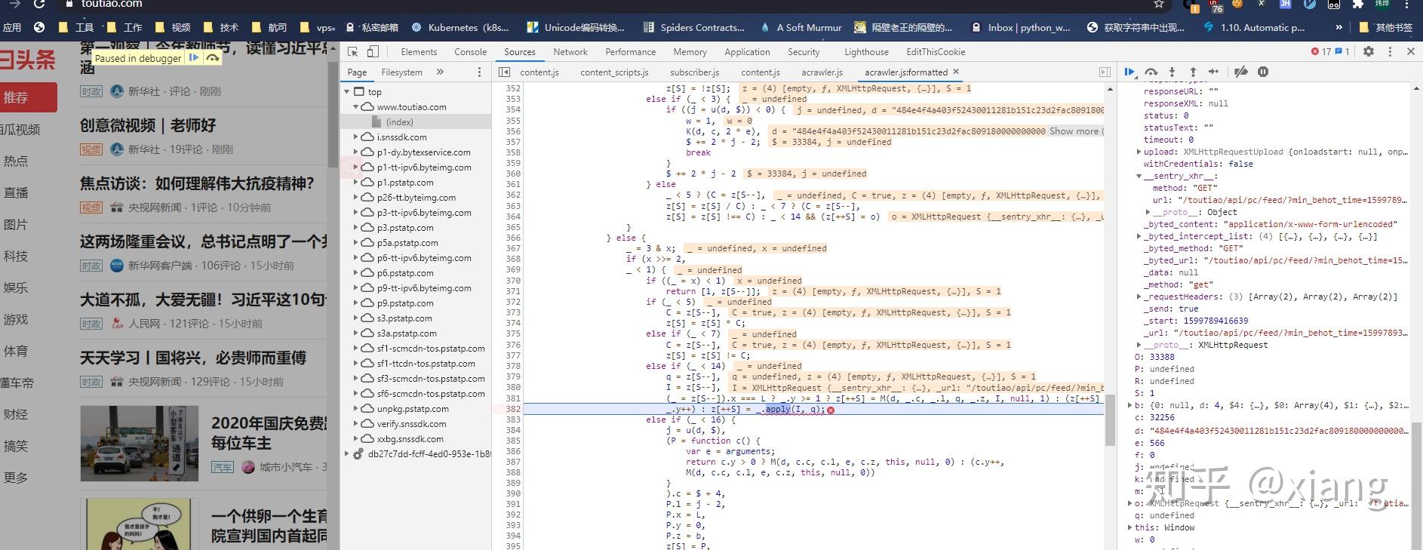
Task: Switch to the Network panel
Action: (570, 52)
